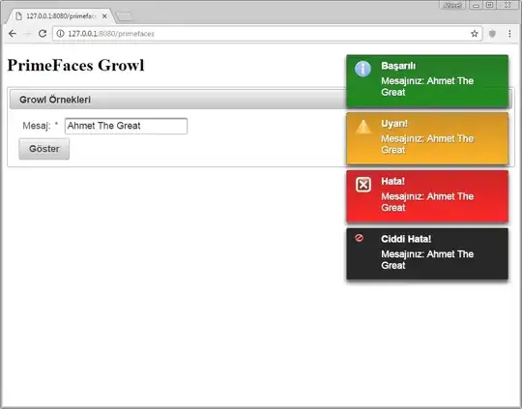Click the browser forward arrow
The width and height of the screenshot is (522, 409).
[28, 34]
